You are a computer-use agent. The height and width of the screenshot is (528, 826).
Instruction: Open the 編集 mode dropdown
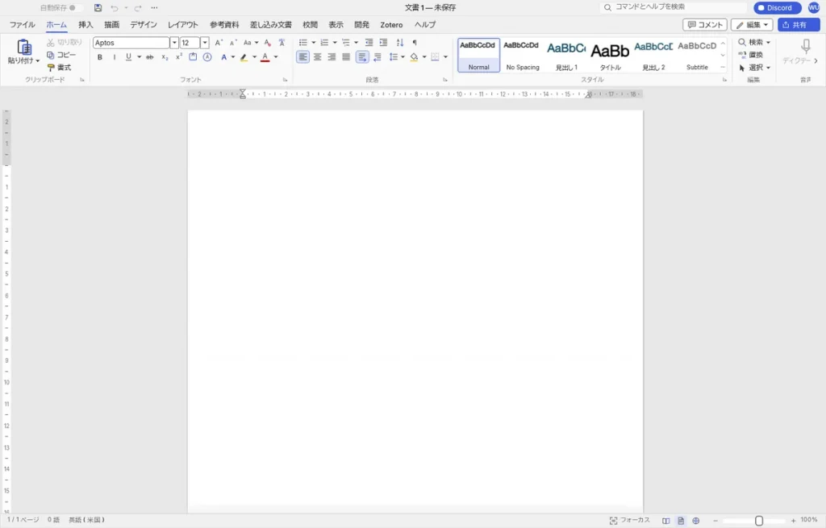coord(752,25)
